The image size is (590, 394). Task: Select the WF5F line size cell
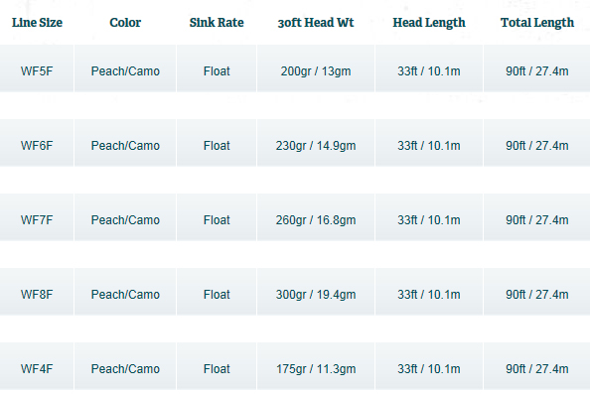tap(37, 68)
